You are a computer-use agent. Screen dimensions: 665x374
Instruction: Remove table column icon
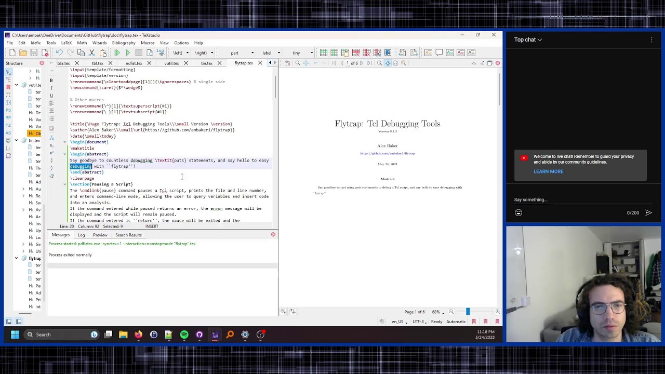[x=366, y=52]
